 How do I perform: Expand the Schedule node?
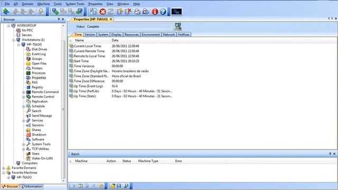pos(23,106)
